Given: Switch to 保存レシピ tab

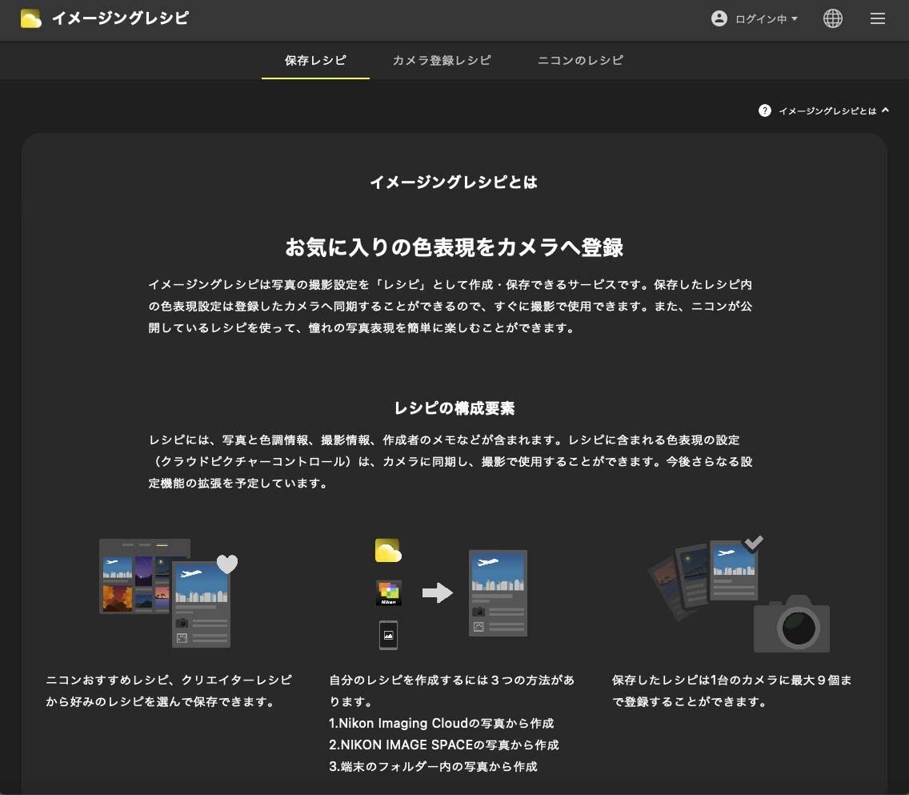Looking at the screenshot, I should click(x=315, y=60).
